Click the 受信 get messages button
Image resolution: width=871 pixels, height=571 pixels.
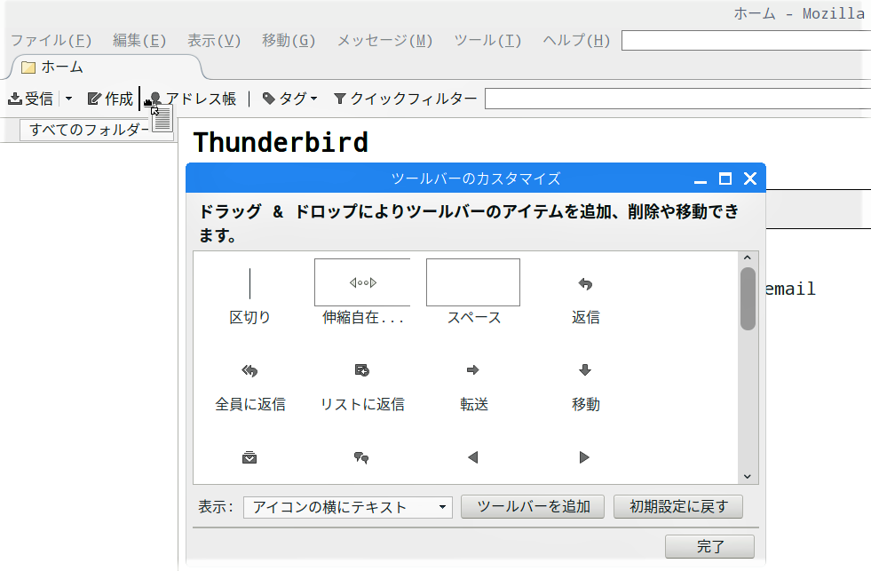click(31, 99)
